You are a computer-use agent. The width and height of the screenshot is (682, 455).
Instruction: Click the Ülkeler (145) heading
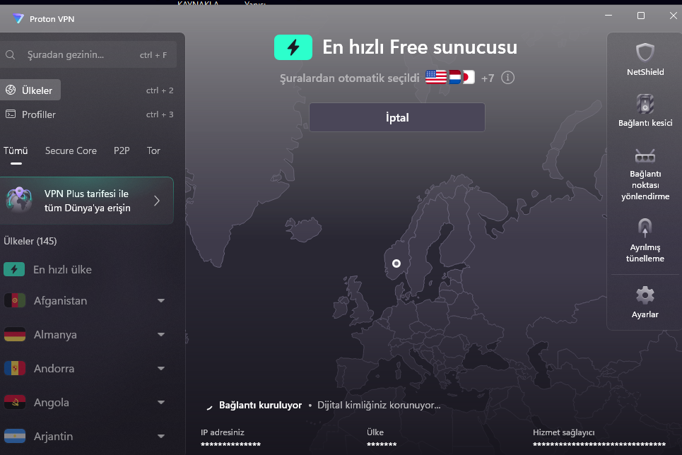[x=30, y=241]
